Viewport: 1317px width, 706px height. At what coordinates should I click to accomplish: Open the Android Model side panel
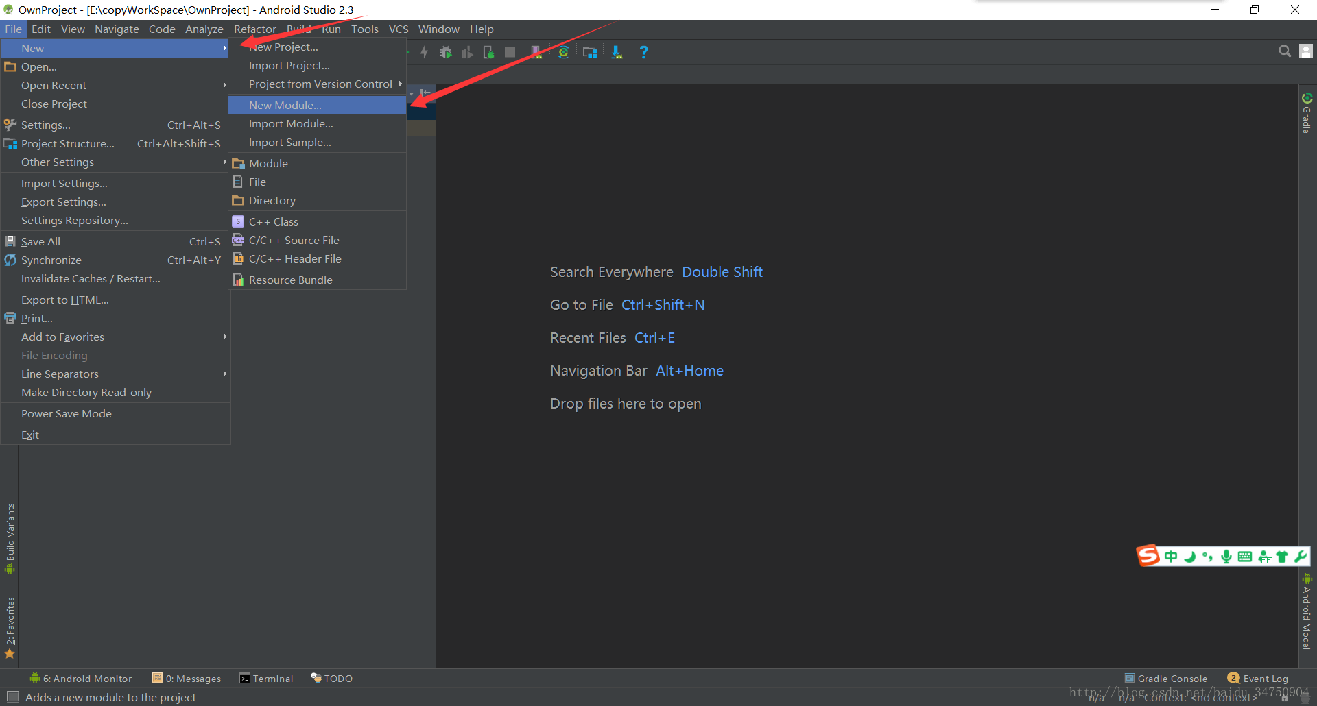pyautogui.click(x=1307, y=611)
